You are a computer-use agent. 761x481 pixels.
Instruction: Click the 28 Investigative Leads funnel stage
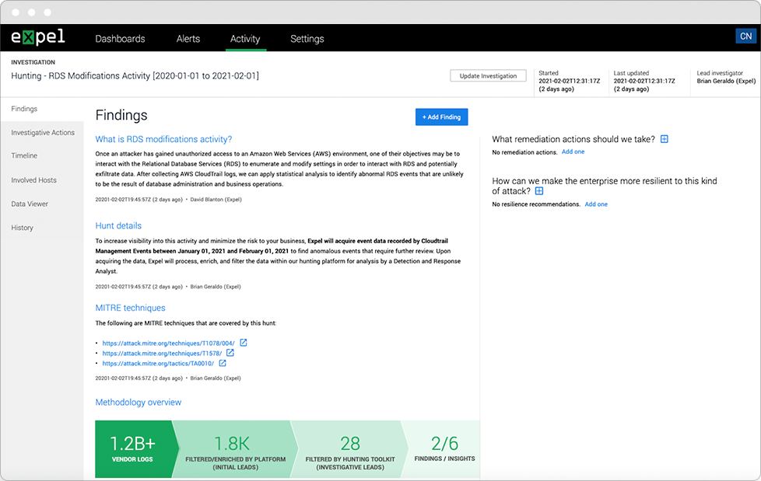pos(350,449)
